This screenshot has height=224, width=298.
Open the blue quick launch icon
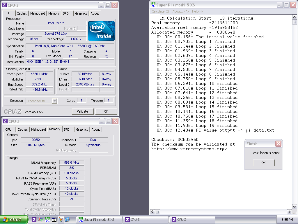pyautogui.click(x=68, y=220)
